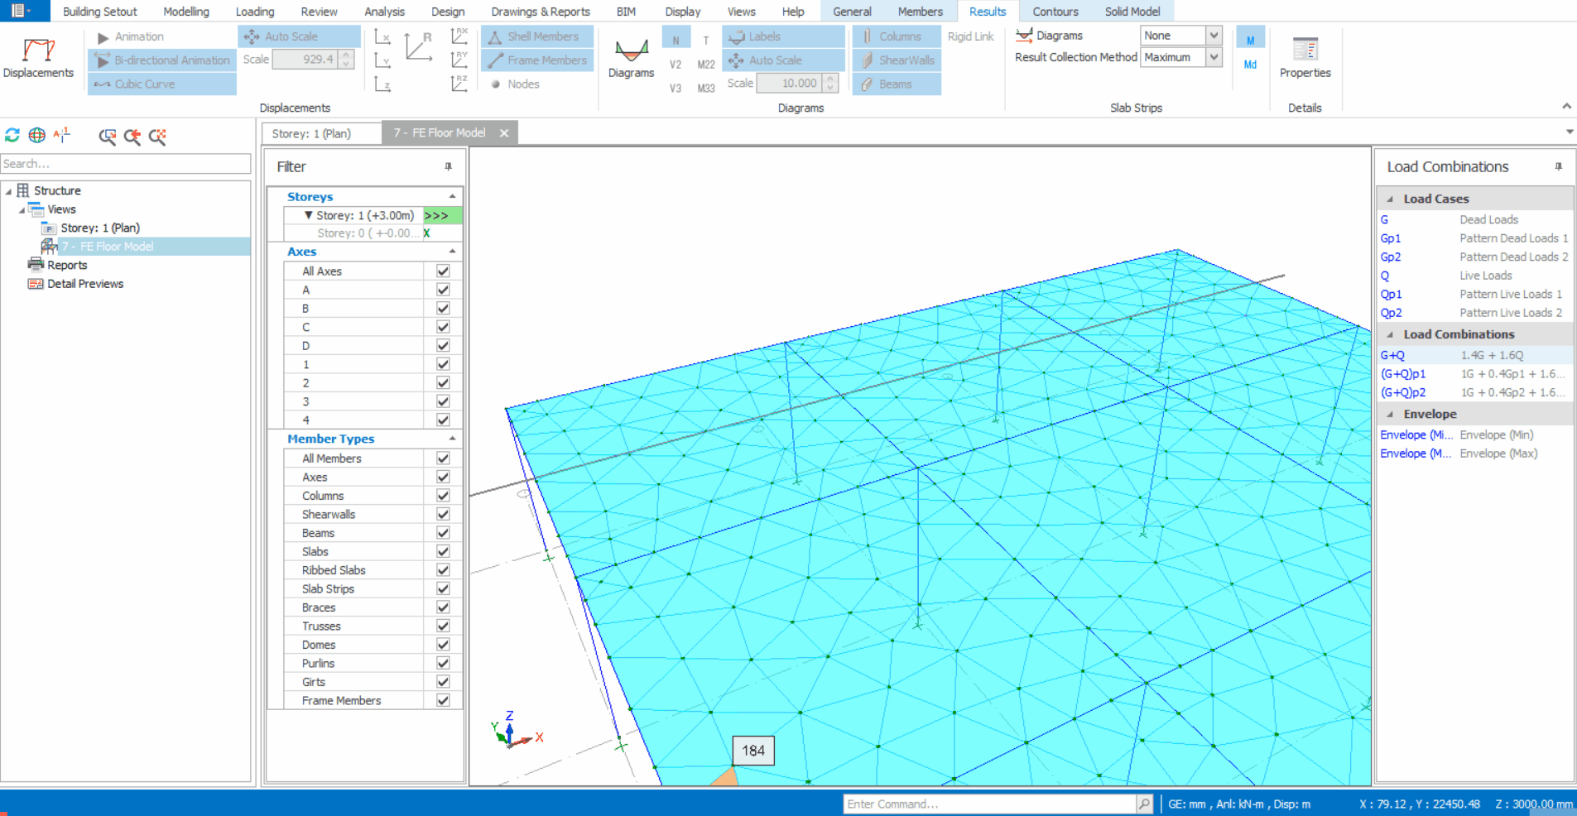Image resolution: width=1577 pixels, height=816 pixels.
Task: Pin the Load Combinations panel
Action: [x=1558, y=167]
